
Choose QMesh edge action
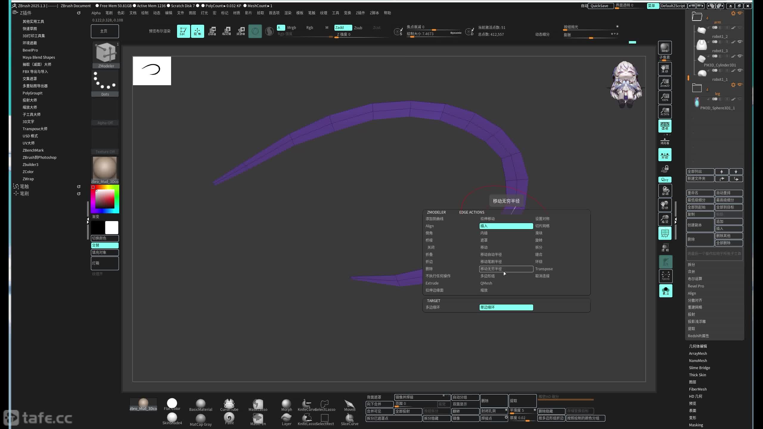(486, 283)
